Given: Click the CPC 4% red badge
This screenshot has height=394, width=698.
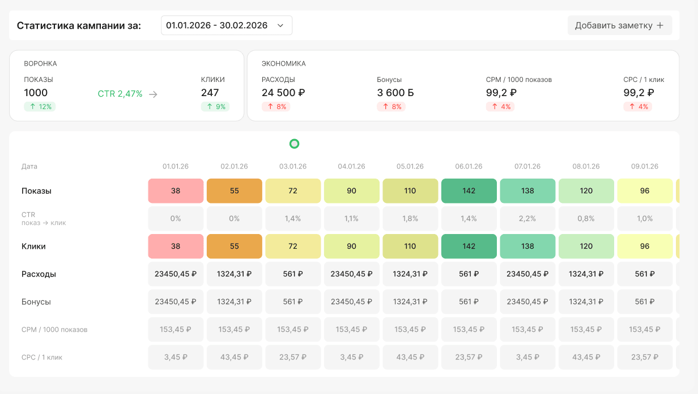Looking at the screenshot, I should tap(638, 107).
